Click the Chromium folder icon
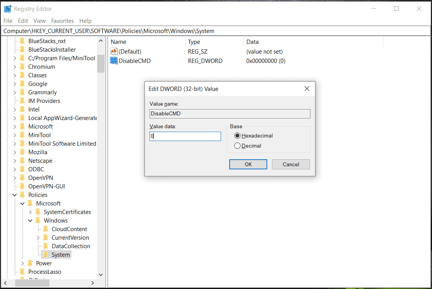This screenshot has width=432, height=289. [x=23, y=67]
